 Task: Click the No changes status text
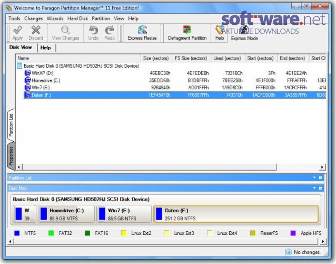307,252
